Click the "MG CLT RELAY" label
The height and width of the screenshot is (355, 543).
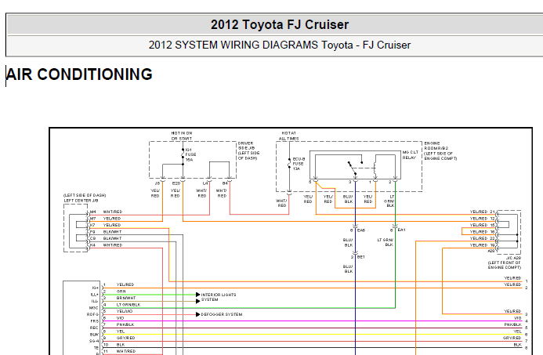coord(411,155)
